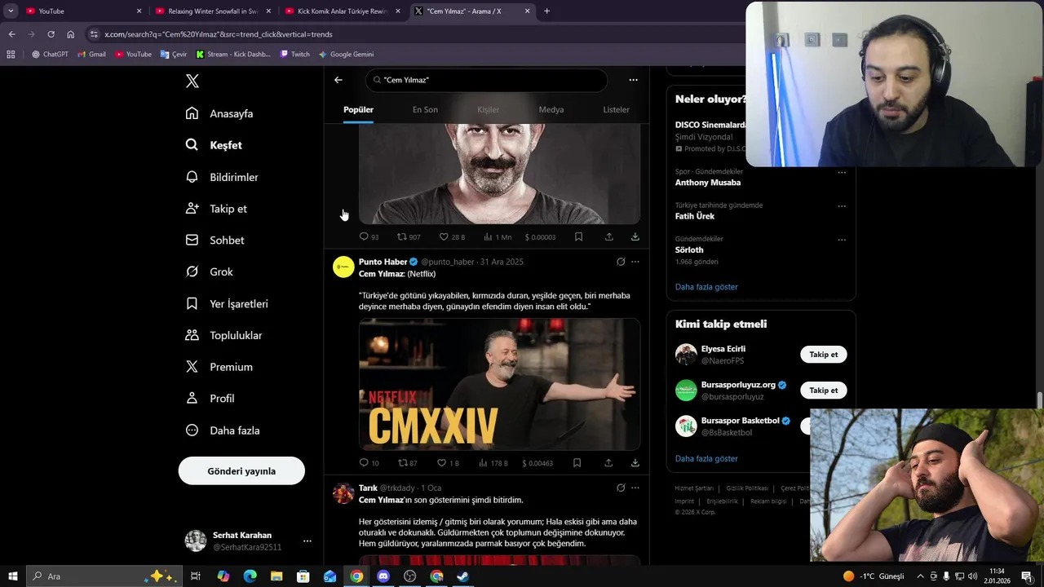Open Topluluklar communities
The image size is (1044, 587).
[x=223, y=335]
